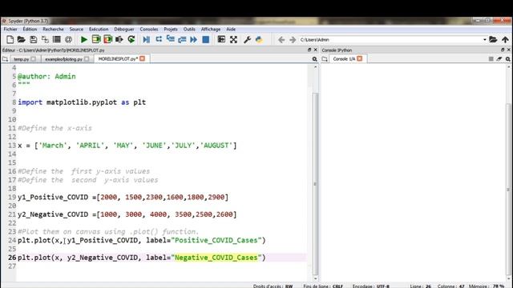513x288 pixels.
Task: Interrupt kernel with console stop square
Action: click(x=491, y=59)
